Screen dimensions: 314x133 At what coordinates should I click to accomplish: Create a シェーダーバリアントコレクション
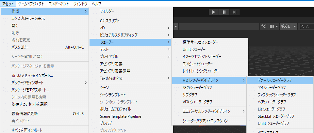pos(210,121)
